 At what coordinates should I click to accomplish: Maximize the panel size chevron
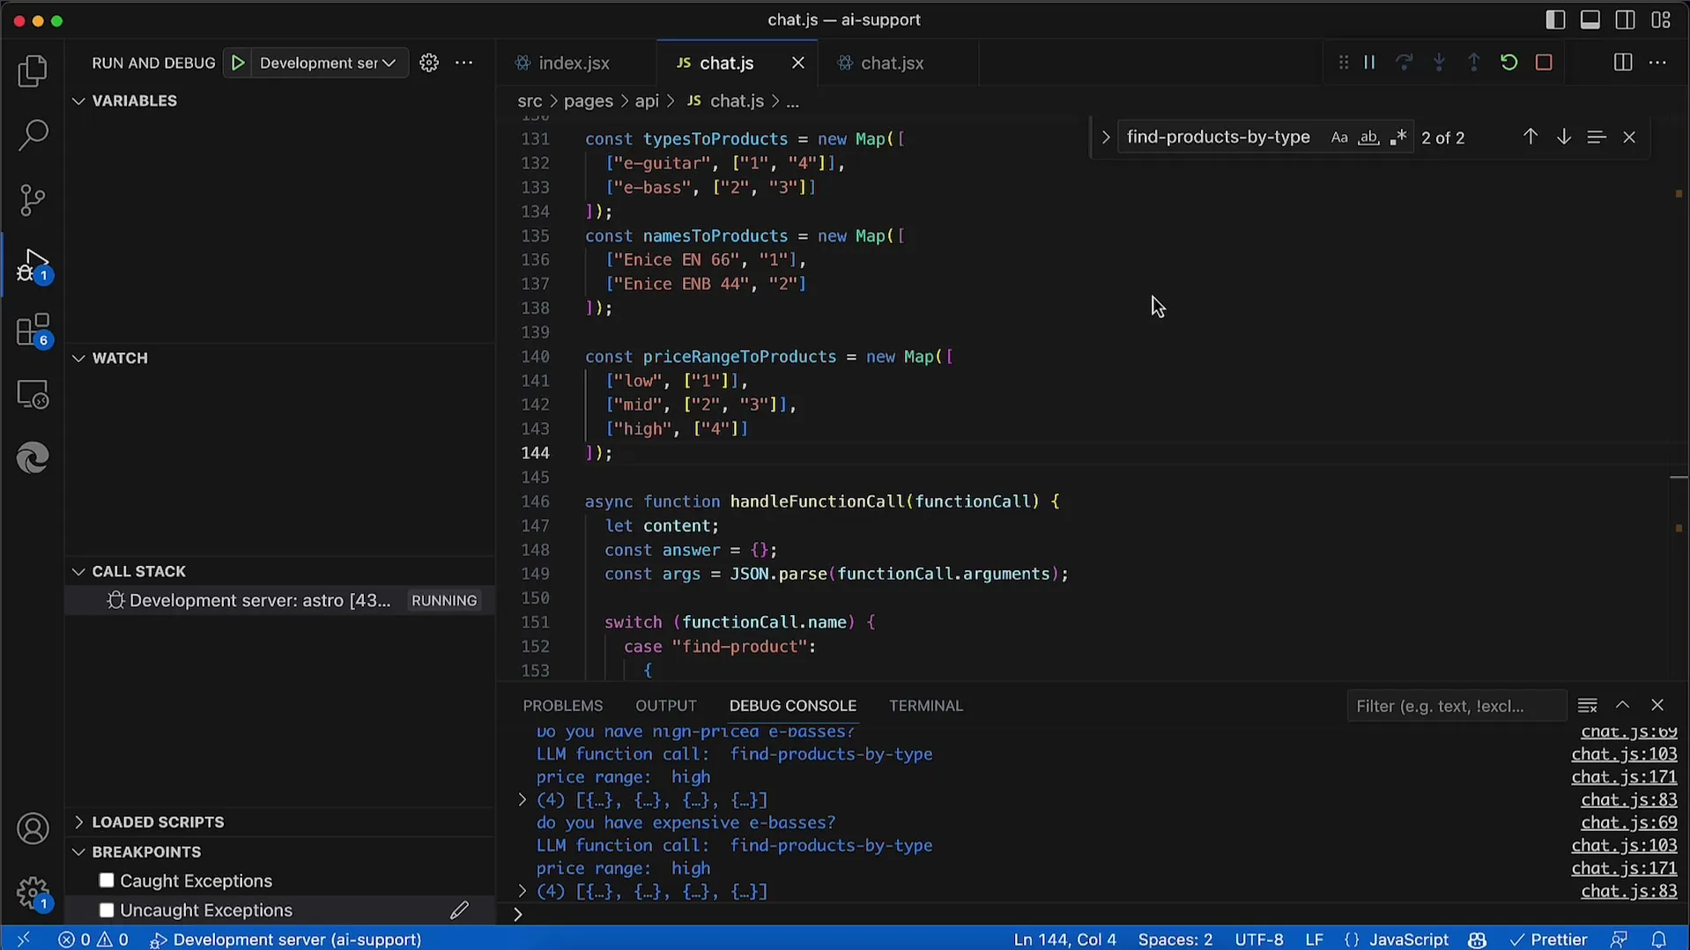point(1622,706)
